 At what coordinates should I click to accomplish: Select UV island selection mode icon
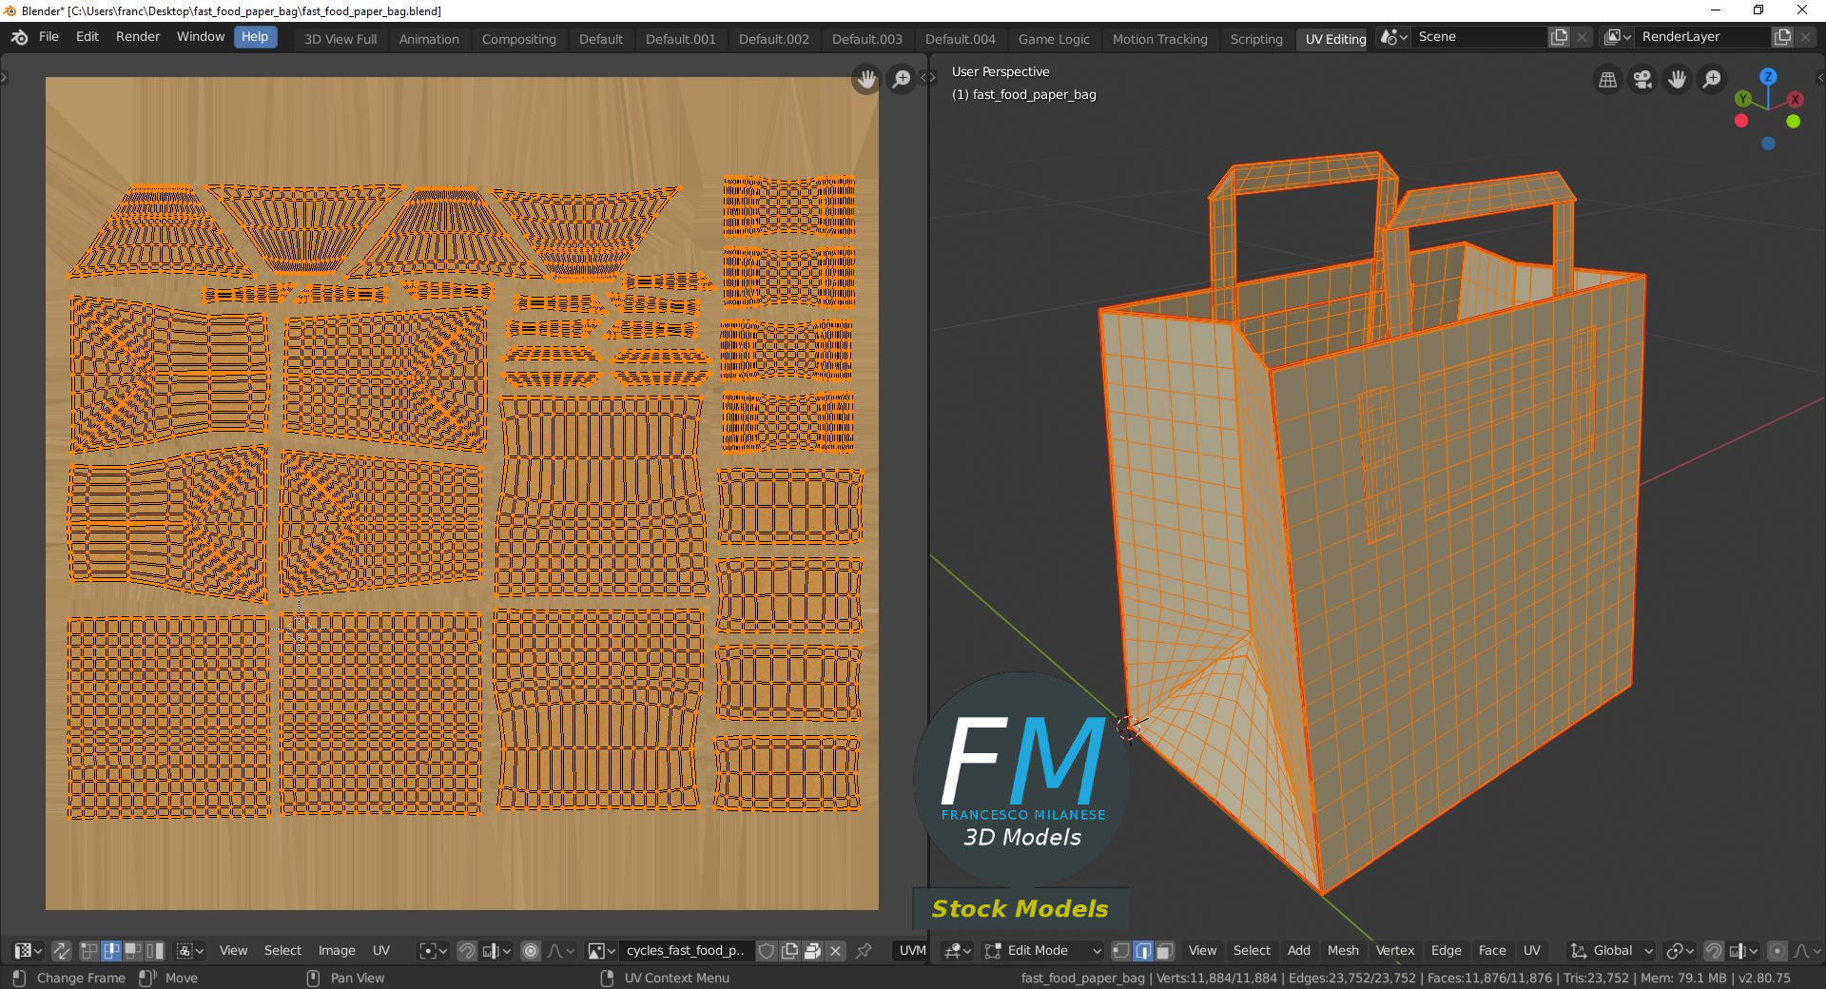pos(155,950)
